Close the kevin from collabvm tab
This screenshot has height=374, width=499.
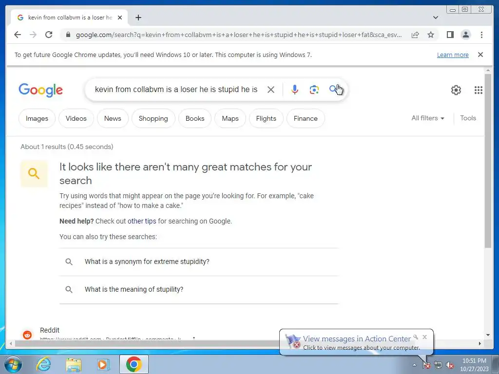[120, 18]
